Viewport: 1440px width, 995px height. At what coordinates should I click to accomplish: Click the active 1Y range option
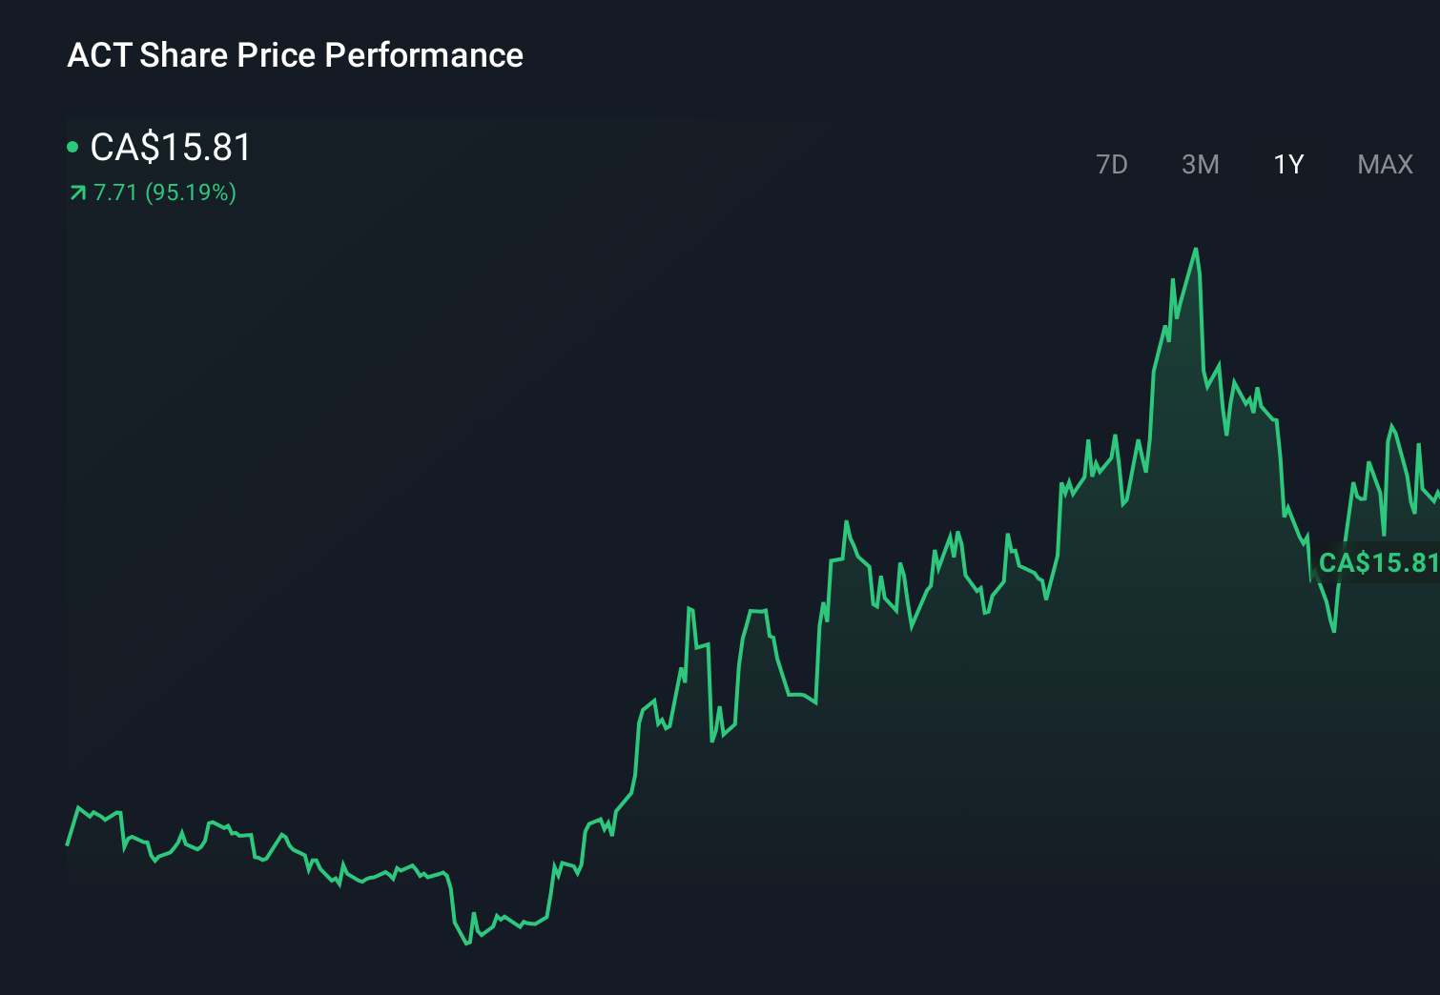pos(1286,164)
